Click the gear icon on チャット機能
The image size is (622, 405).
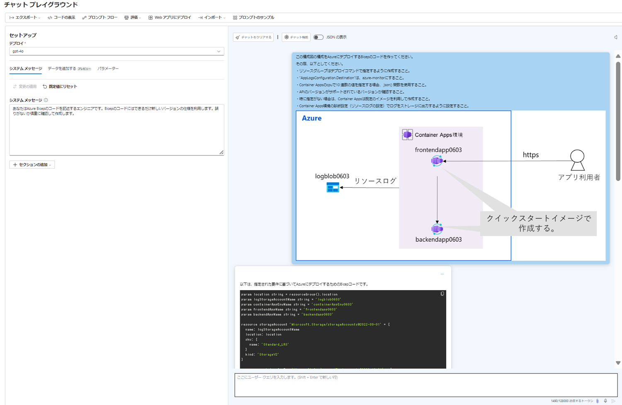coord(287,37)
